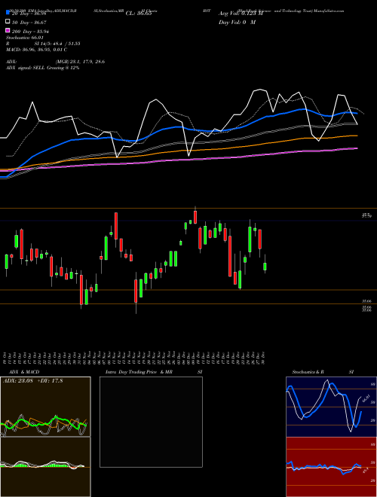Screen dimensions: 377x497
Task: Click the 'Stochastics & R SI' panel title
Action: coord(323,372)
